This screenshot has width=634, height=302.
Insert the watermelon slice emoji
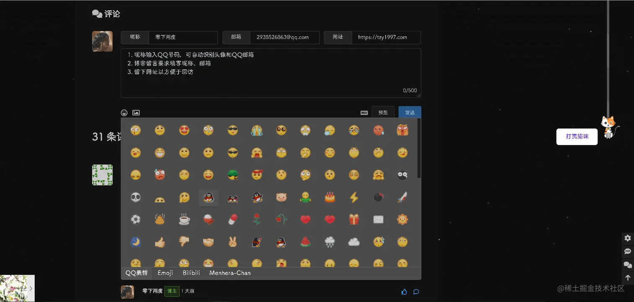tap(306, 242)
